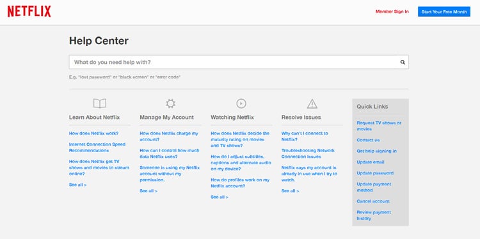See all under Manage My Account
This screenshot has height=239, width=480.
click(148, 190)
